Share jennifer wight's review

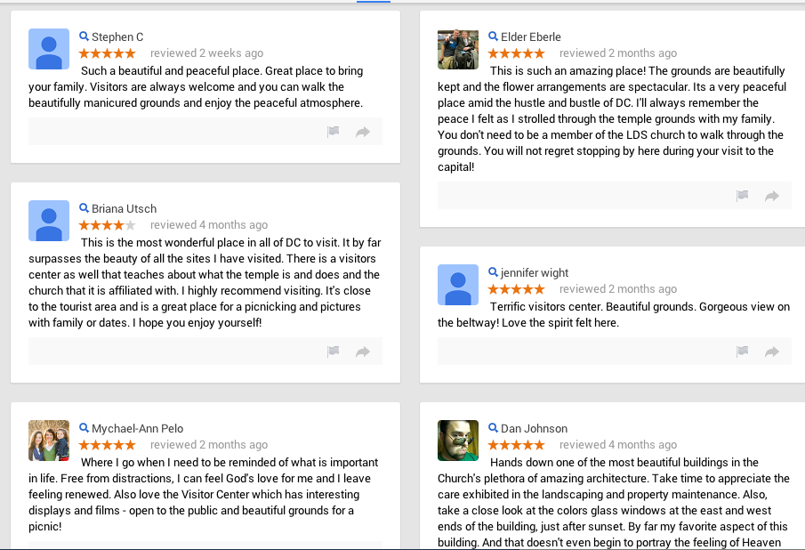tap(772, 352)
